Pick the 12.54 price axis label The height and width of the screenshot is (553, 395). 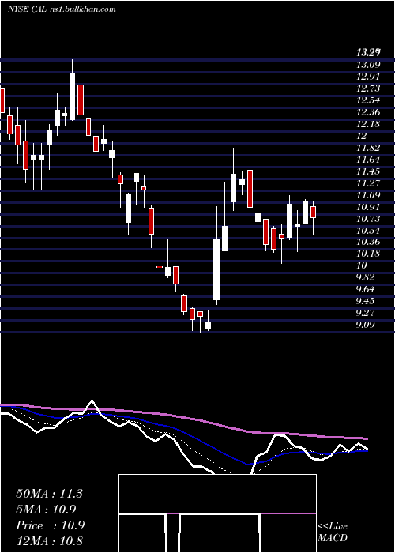pyautogui.click(x=368, y=100)
